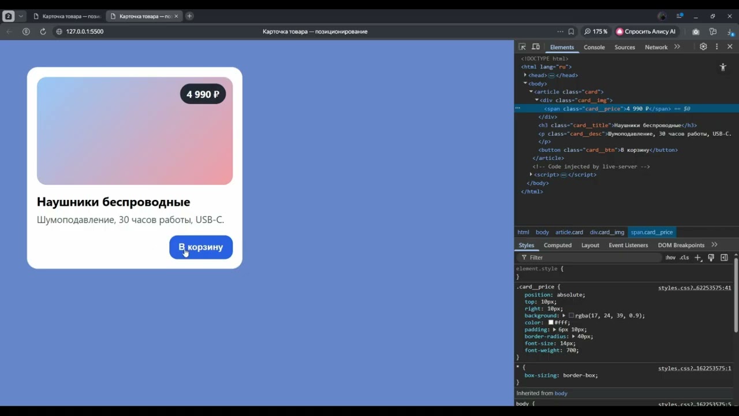Toggle the .cls element classes button
Screen dimensions: 739x416
[684, 258]
